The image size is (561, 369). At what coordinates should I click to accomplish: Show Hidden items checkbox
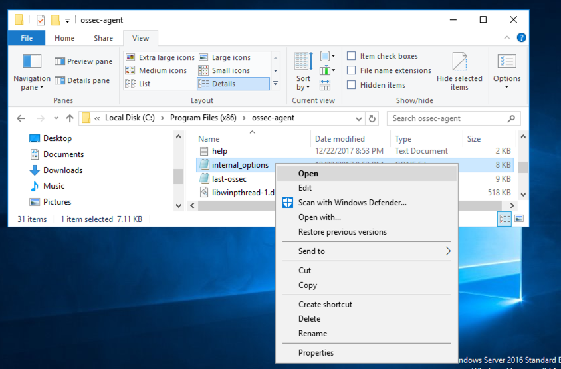click(x=352, y=85)
